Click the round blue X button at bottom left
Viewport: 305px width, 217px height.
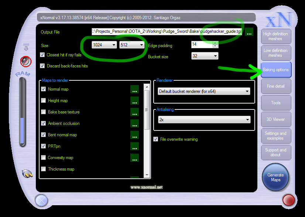click(x=41, y=200)
